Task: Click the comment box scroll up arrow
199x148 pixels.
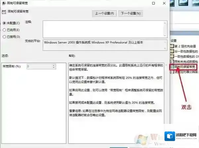Action: tap(165, 23)
